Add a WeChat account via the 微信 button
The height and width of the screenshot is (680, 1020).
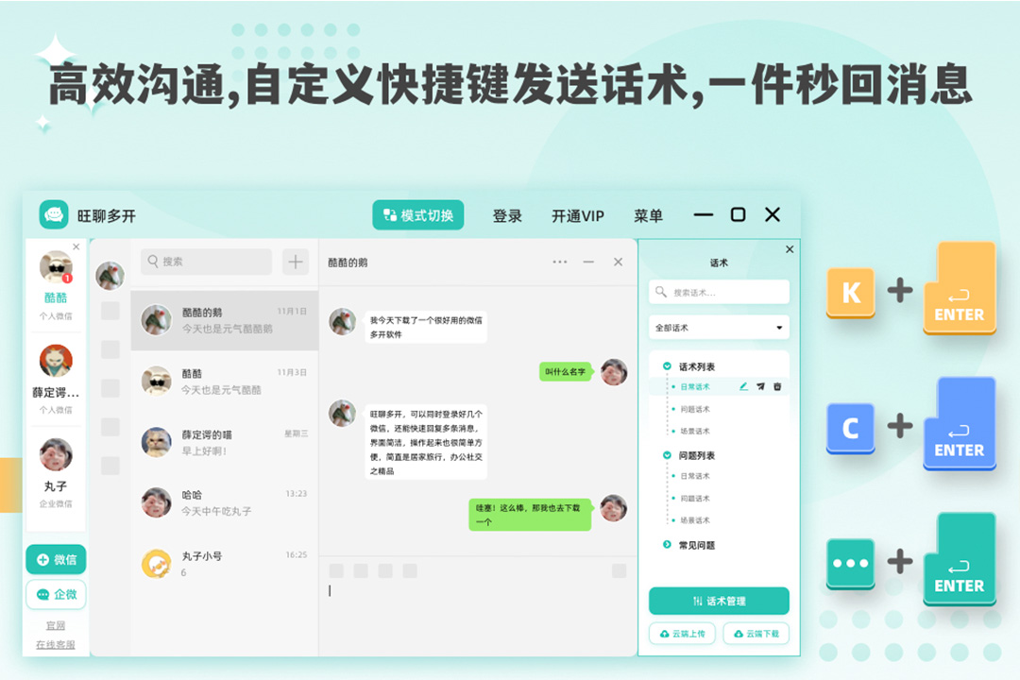pyautogui.click(x=55, y=559)
